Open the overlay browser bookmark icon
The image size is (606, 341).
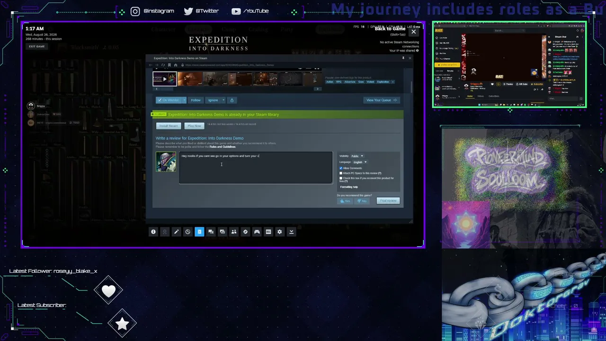[169, 65]
